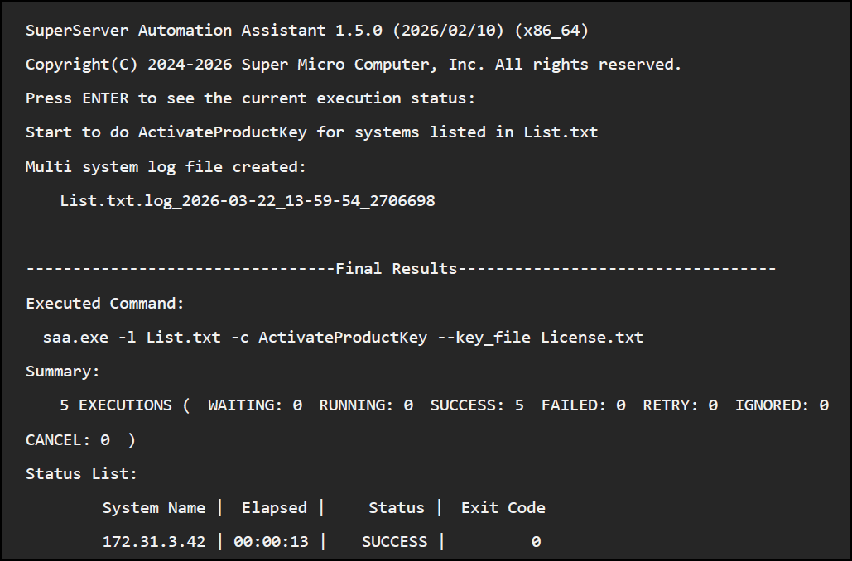Click the 'SUCCESS: 5' count
Image resolution: width=852 pixels, height=561 pixels.
tap(477, 405)
